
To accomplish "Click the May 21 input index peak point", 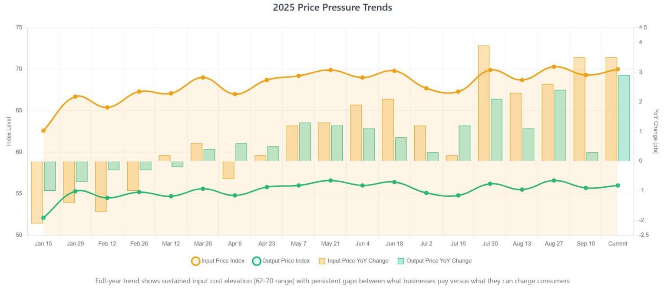I will 330,70.
